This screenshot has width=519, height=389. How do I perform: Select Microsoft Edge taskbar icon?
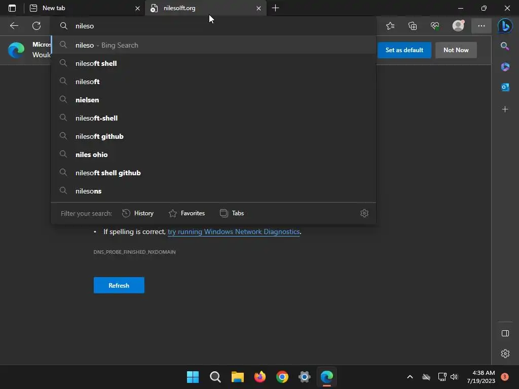pos(327,377)
